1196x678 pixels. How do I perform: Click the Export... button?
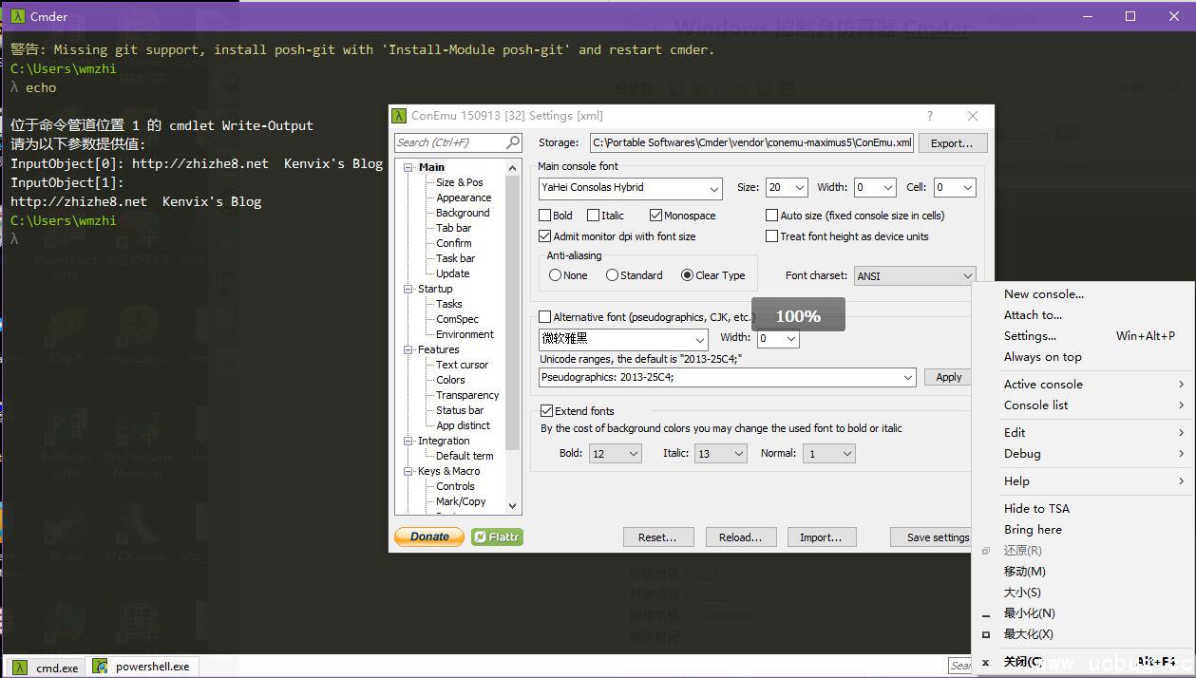point(952,143)
